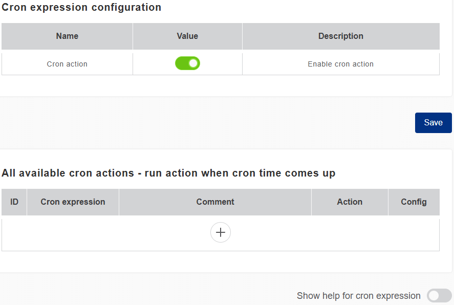
Task: Disable the Cron action switch
Action: pyautogui.click(x=187, y=63)
